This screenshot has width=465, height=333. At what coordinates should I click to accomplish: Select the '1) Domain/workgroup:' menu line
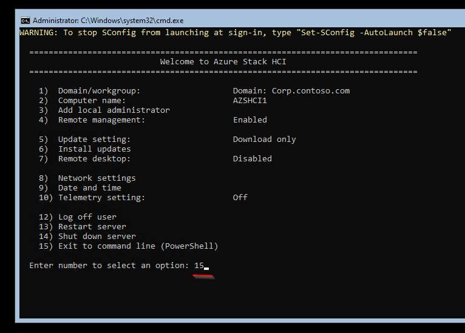pos(89,90)
